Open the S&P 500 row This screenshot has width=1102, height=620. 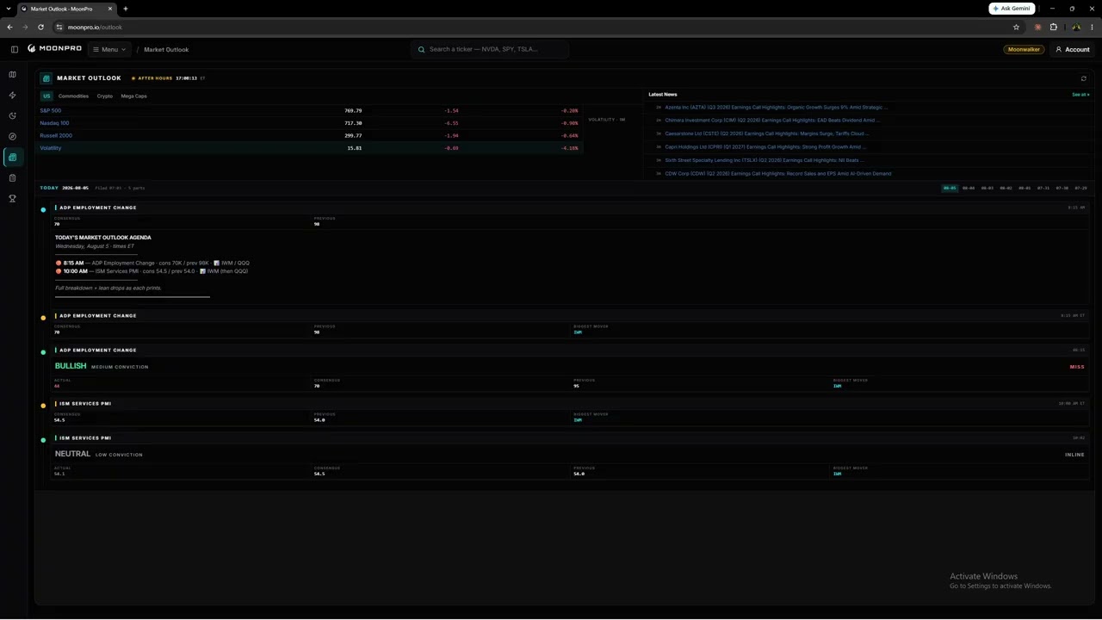point(310,110)
